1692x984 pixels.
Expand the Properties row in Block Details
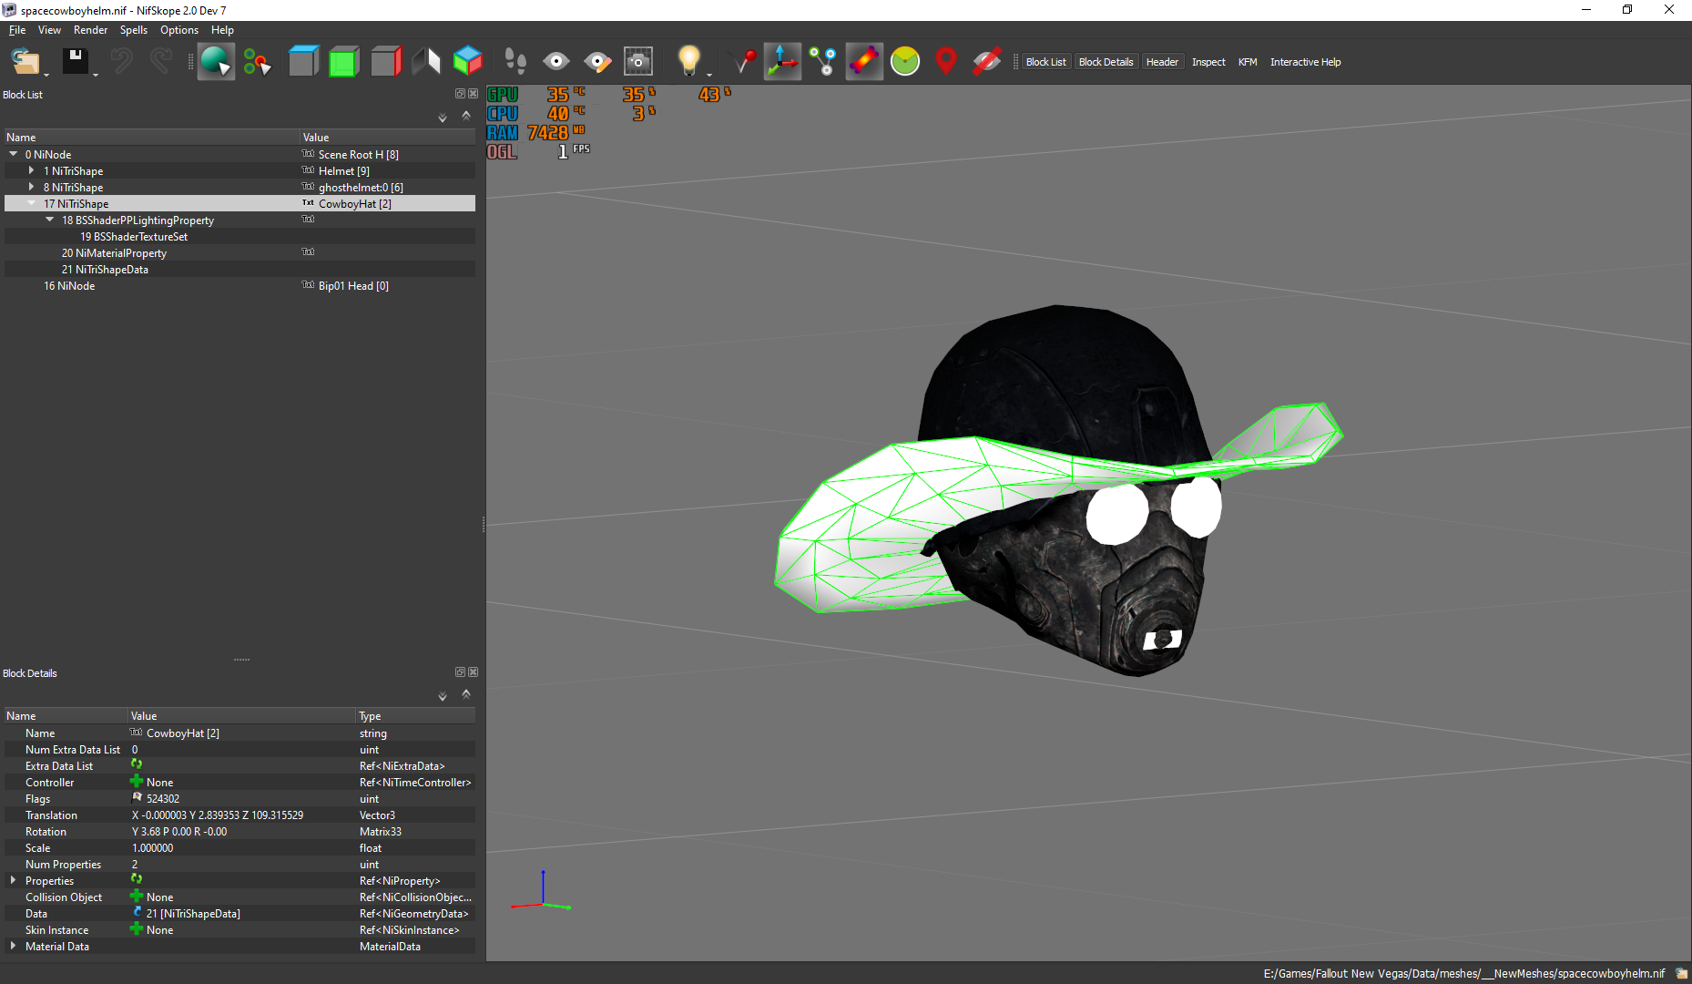[x=13, y=880]
